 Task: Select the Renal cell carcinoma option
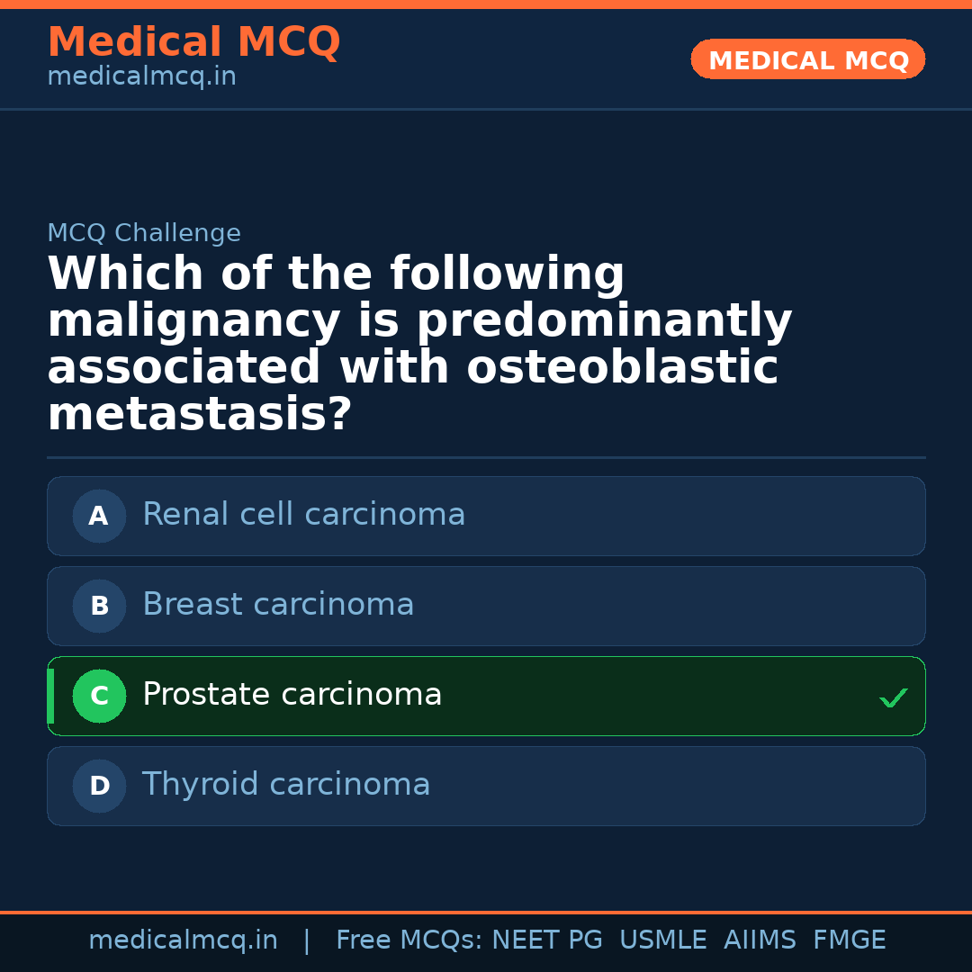(304, 515)
